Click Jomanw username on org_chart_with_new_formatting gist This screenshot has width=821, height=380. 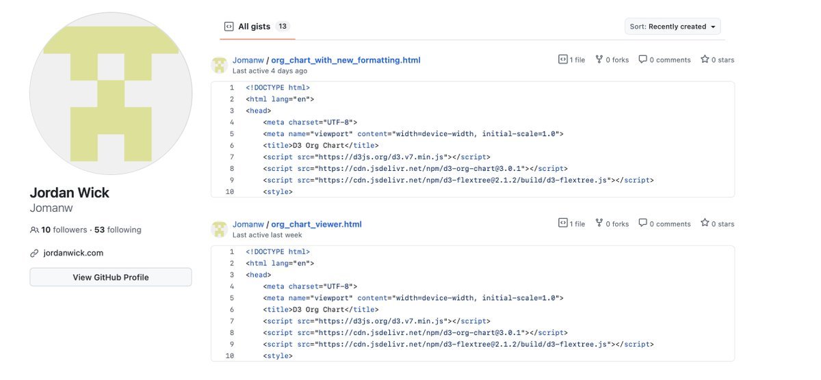(248, 60)
